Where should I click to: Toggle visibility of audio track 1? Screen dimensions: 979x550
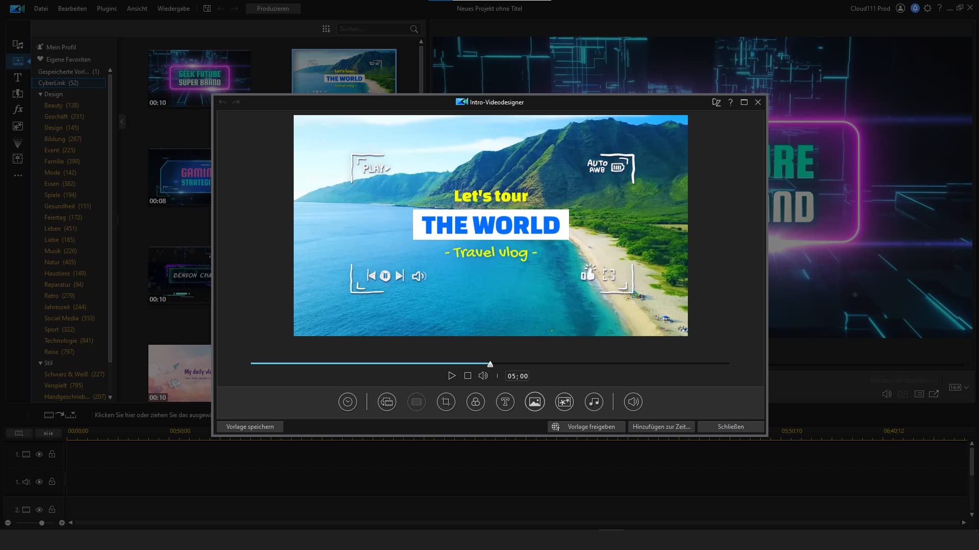pos(39,482)
